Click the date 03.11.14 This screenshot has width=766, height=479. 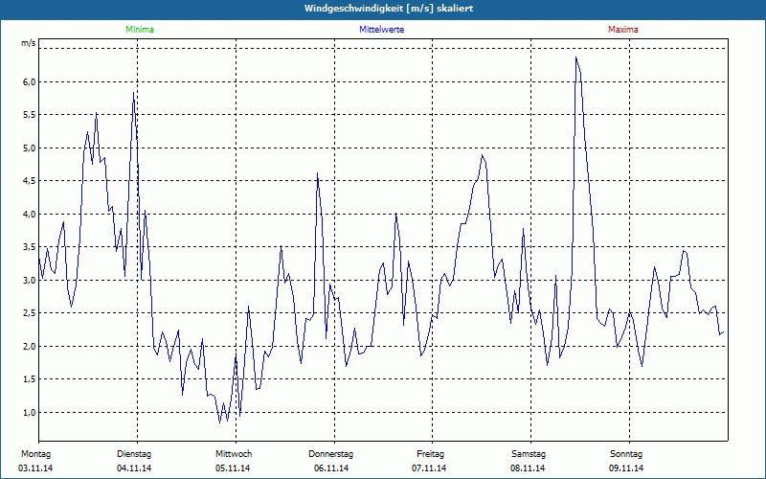pyautogui.click(x=35, y=468)
